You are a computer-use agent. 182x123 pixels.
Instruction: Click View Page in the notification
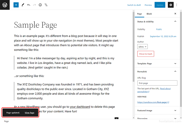[x=30, y=113]
